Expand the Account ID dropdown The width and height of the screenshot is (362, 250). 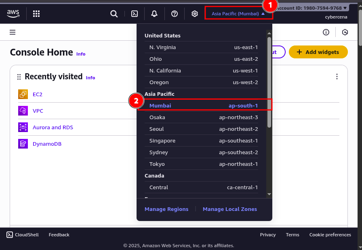[x=312, y=8]
